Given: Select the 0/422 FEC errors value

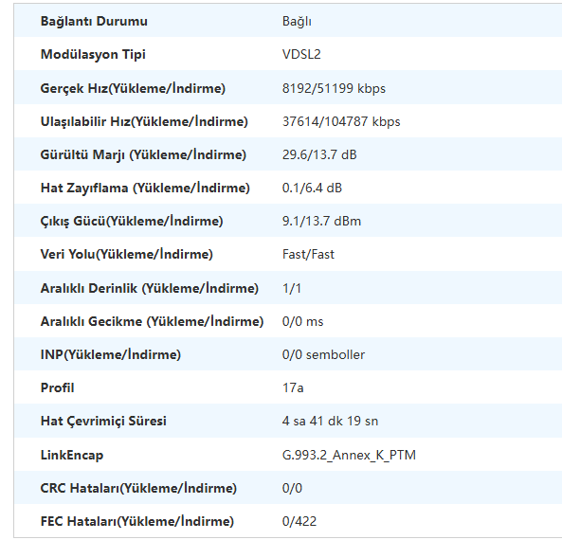Looking at the screenshot, I should [299, 521].
